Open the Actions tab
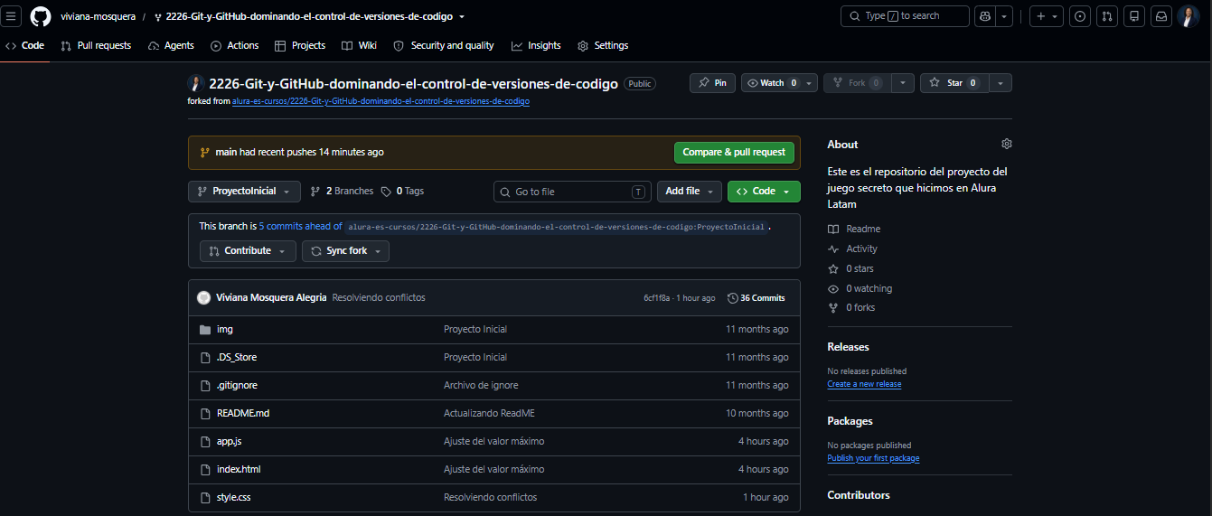 pyautogui.click(x=235, y=45)
